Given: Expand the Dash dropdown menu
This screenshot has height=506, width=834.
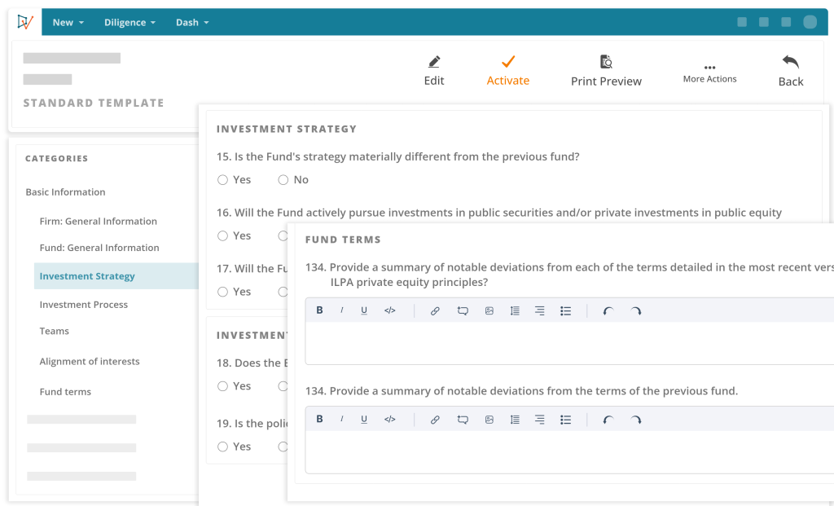Looking at the screenshot, I should coord(191,22).
